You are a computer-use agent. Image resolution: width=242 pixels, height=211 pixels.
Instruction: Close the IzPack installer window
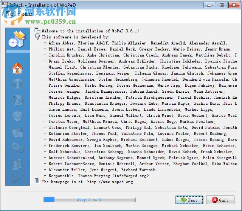coord(234,5)
